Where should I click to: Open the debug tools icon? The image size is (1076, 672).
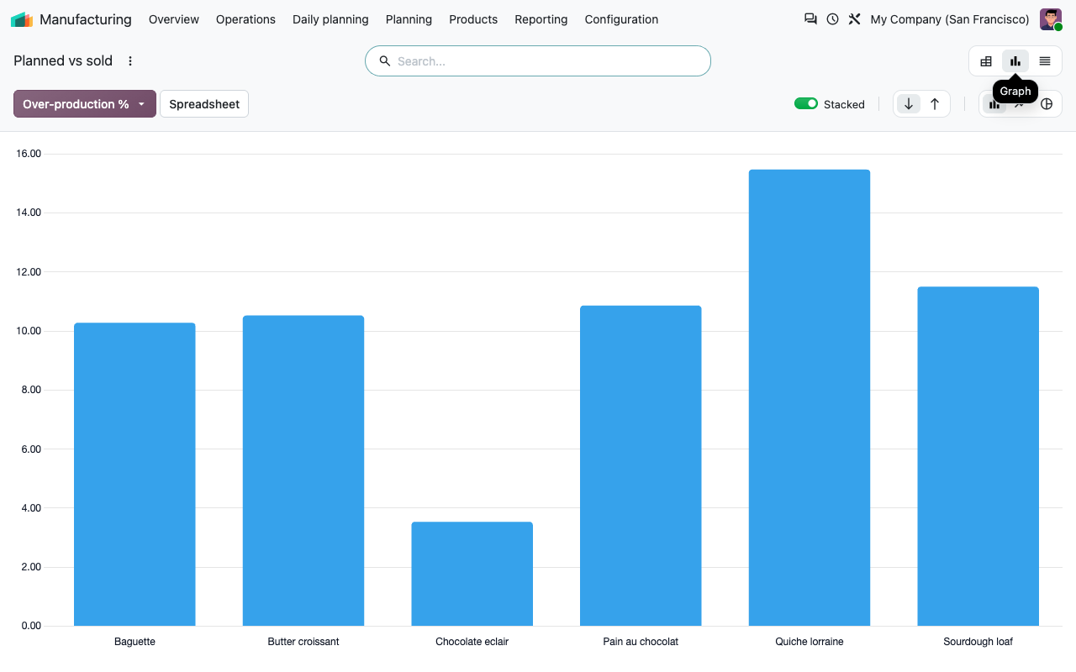point(854,18)
